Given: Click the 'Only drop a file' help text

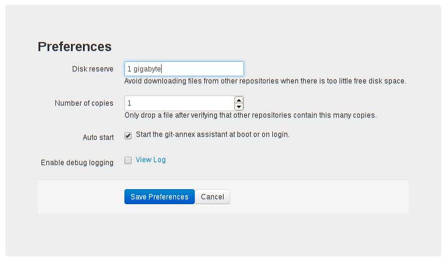Looking at the screenshot, I should coord(251,115).
